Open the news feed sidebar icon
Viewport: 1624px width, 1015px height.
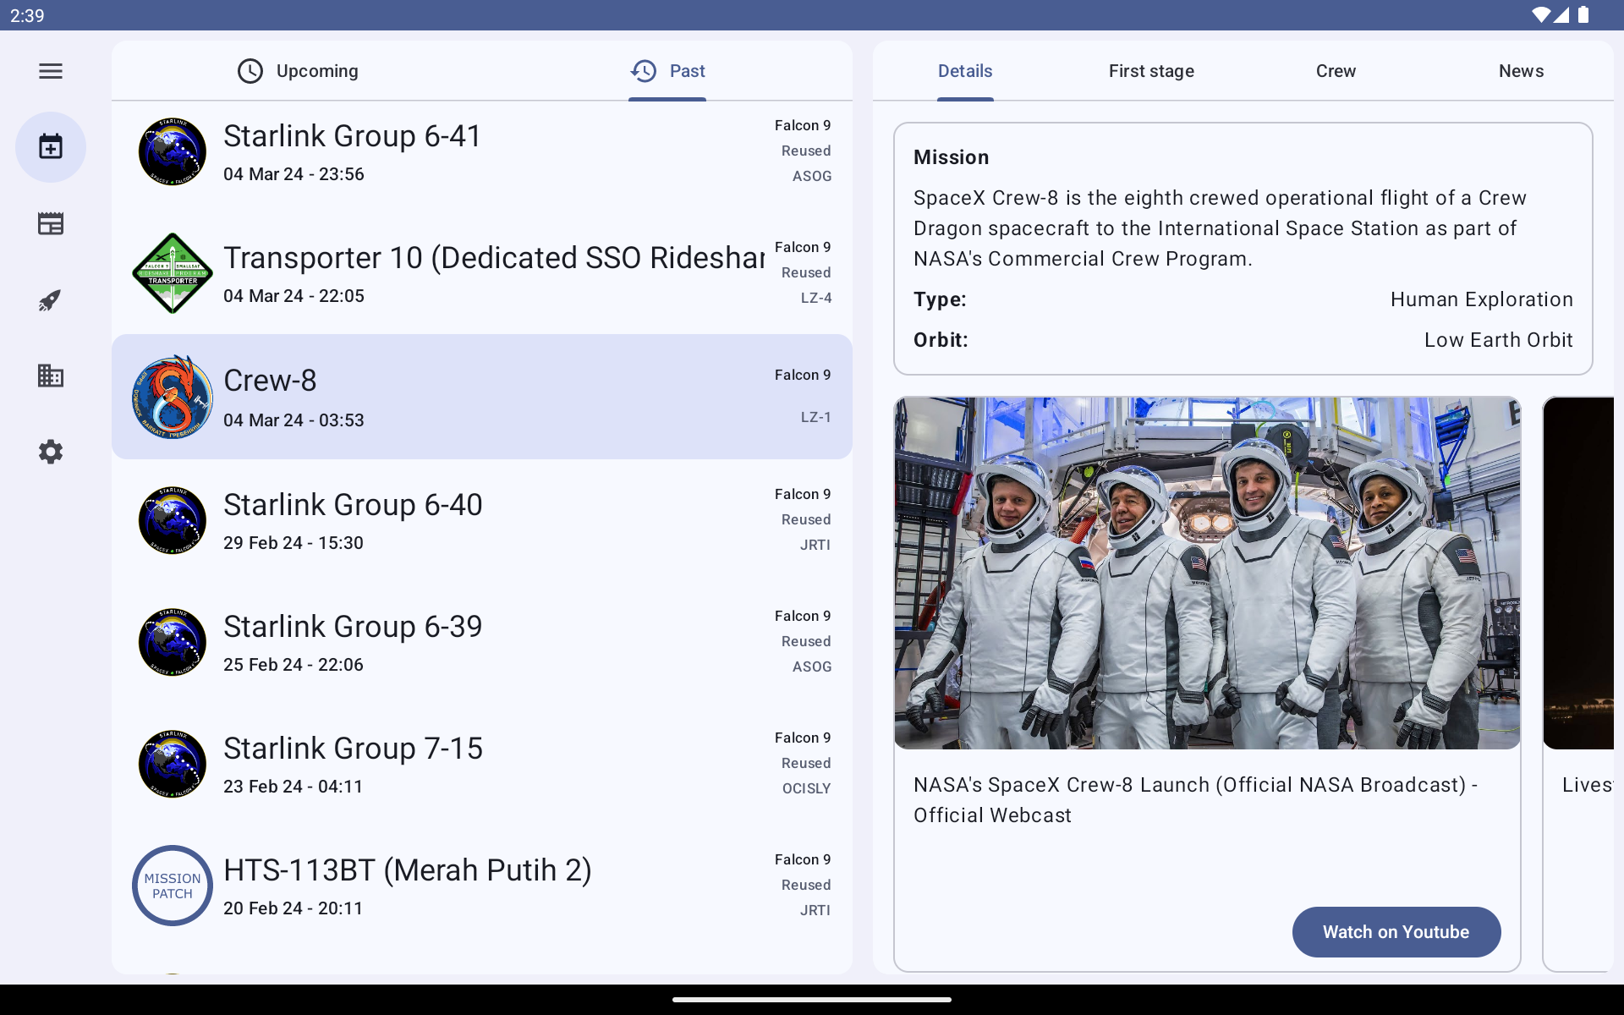pos(51,224)
